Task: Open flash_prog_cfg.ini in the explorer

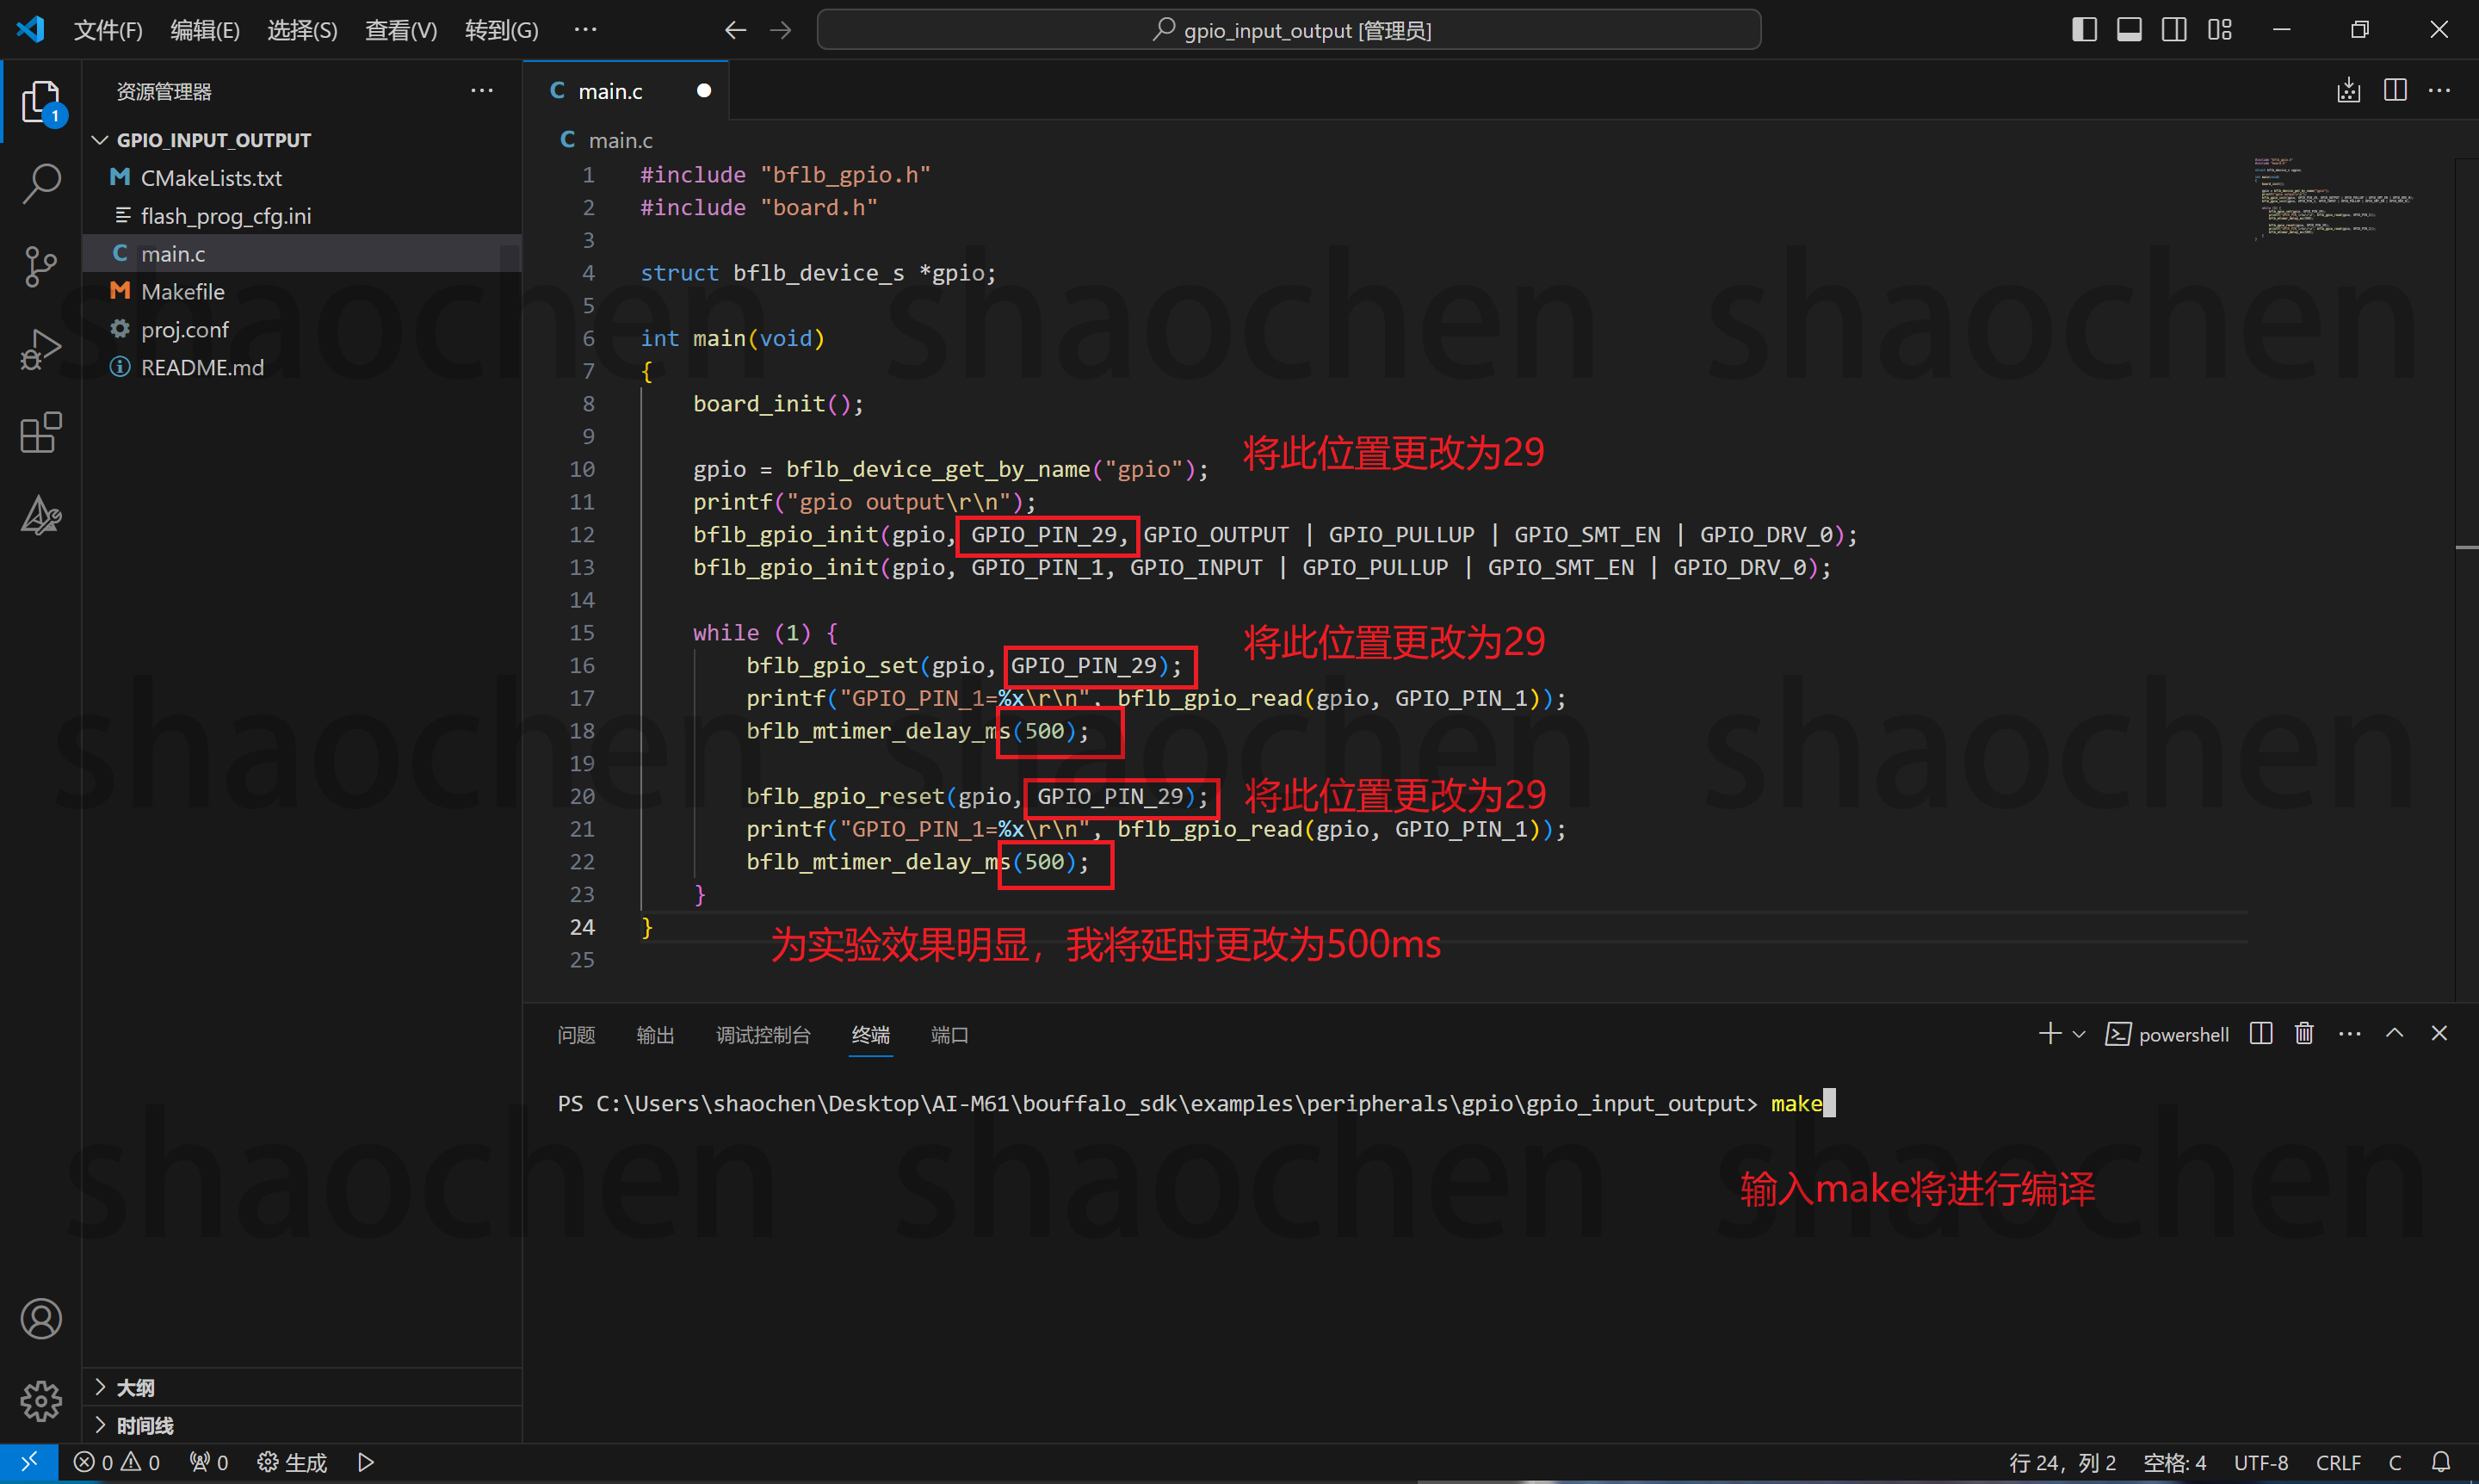Action: click(301, 216)
